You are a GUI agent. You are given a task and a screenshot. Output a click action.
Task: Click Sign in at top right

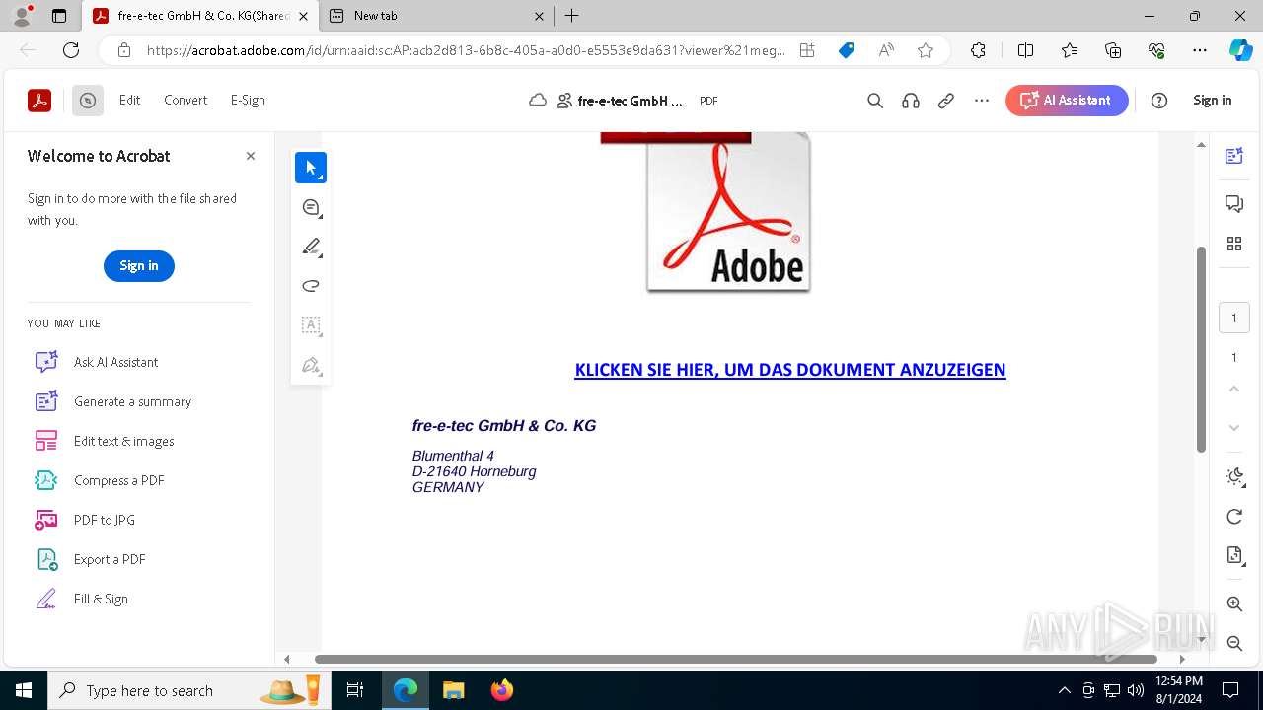(x=1212, y=100)
